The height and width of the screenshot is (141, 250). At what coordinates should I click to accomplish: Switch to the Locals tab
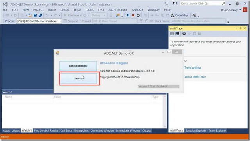tap(16, 130)
